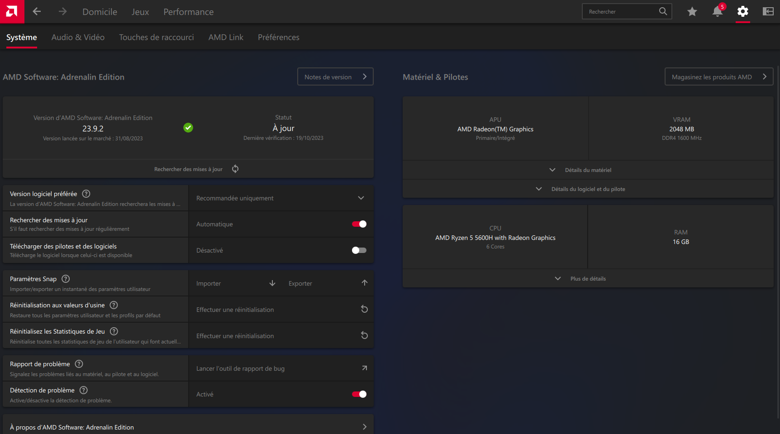
Task: Click the RAM 16 GB card
Action: pos(681,237)
